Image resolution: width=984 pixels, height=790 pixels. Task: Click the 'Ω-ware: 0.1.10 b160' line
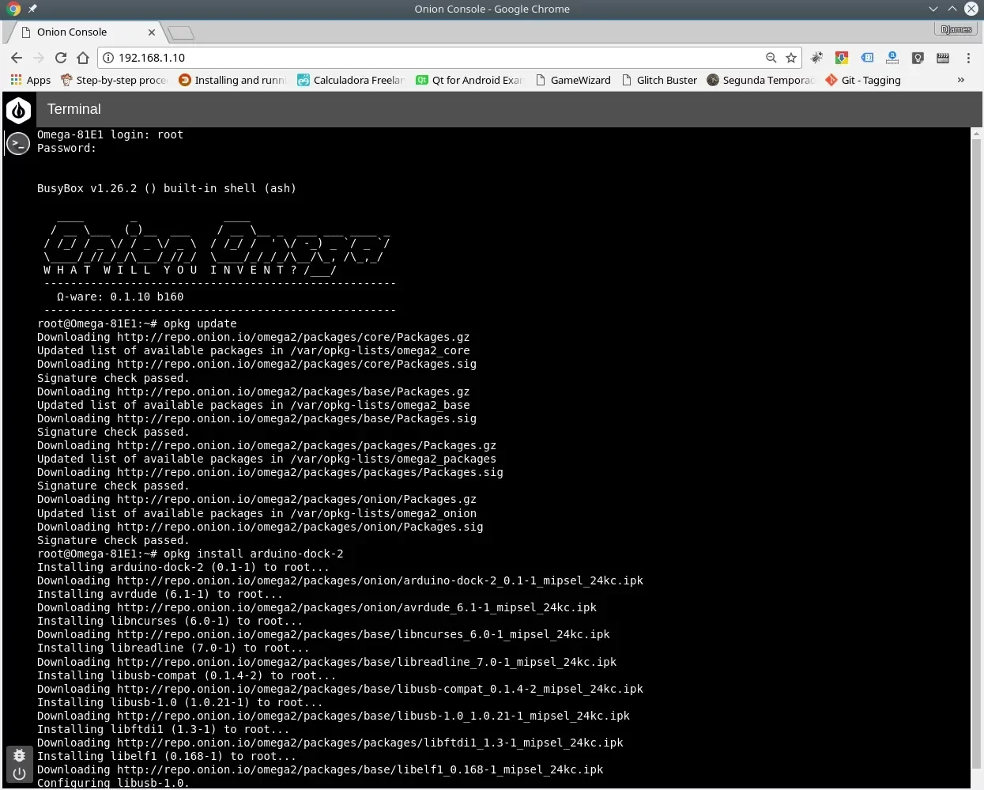pos(120,297)
